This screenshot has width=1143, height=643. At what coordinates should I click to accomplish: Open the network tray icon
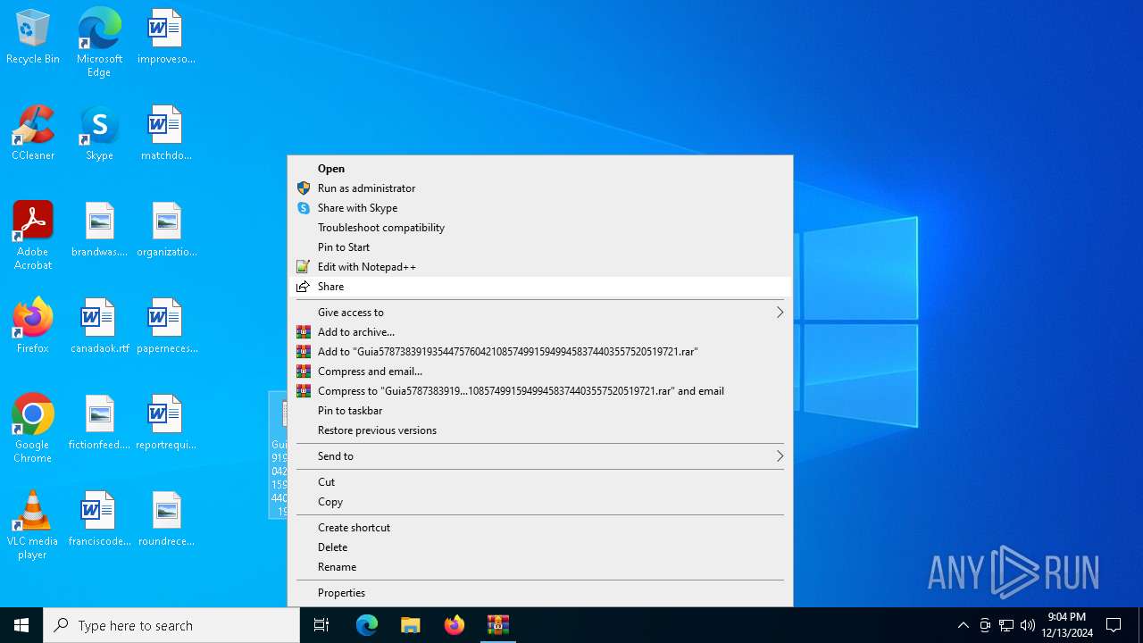pos(1006,625)
